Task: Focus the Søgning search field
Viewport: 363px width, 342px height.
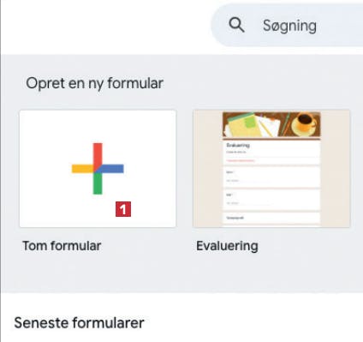Action: tap(287, 25)
